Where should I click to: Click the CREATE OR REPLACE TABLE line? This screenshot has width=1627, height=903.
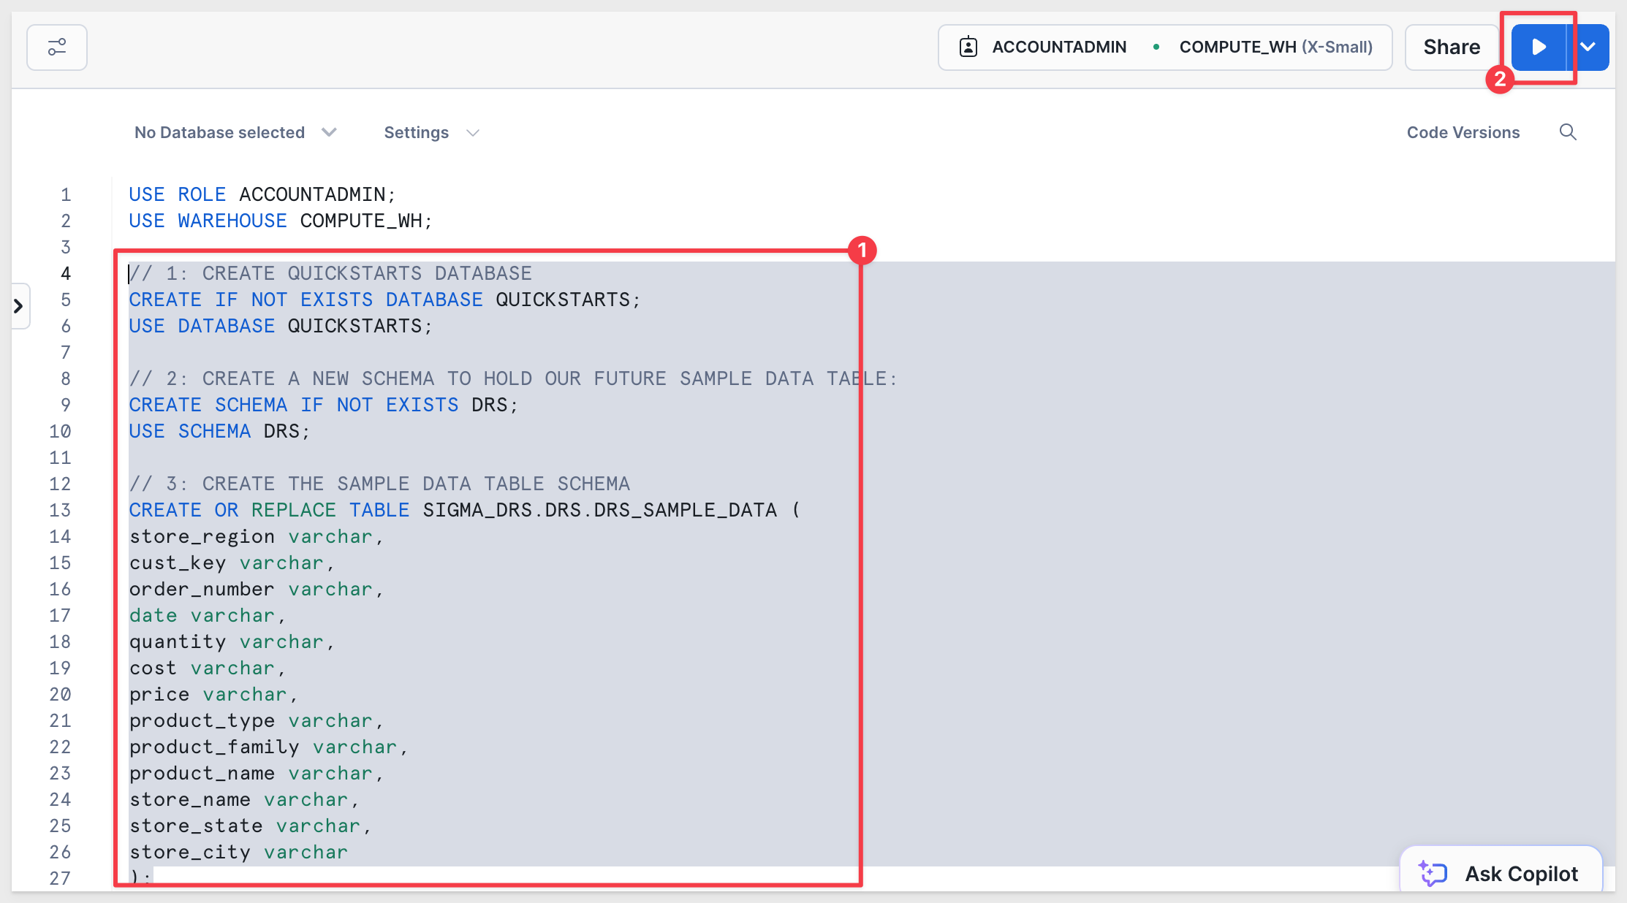coord(465,510)
